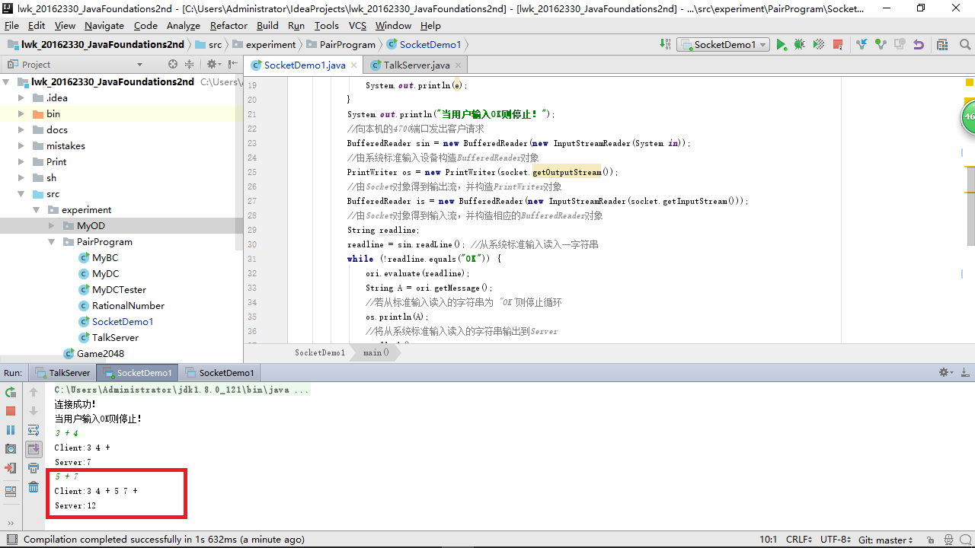Collapse the src folder
The height and width of the screenshot is (548, 975).
pyautogui.click(x=22, y=194)
